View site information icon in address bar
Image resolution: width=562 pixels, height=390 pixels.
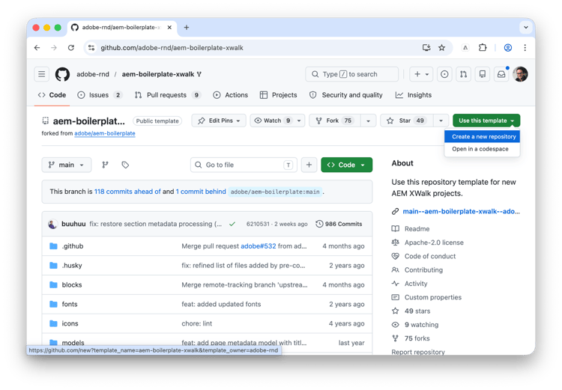[x=91, y=48]
